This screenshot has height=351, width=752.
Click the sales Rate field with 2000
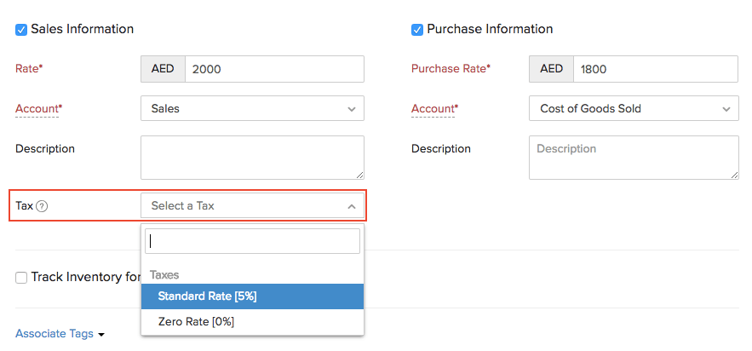274,69
